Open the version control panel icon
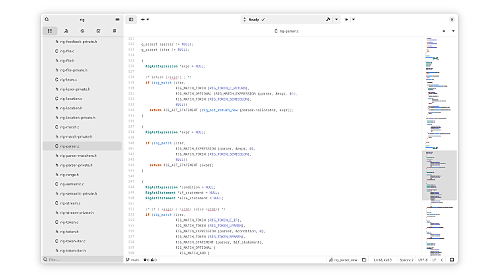The image size is (499, 280). tap(66, 31)
